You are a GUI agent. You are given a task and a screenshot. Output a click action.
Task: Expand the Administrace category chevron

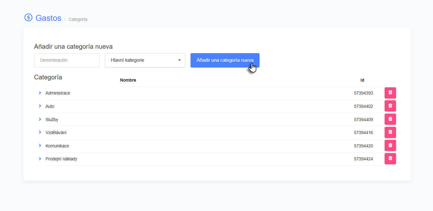(x=40, y=93)
